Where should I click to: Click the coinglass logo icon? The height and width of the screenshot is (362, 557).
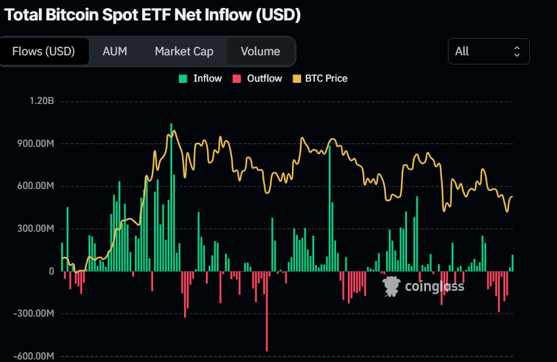pyautogui.click(x=392, y=286)
